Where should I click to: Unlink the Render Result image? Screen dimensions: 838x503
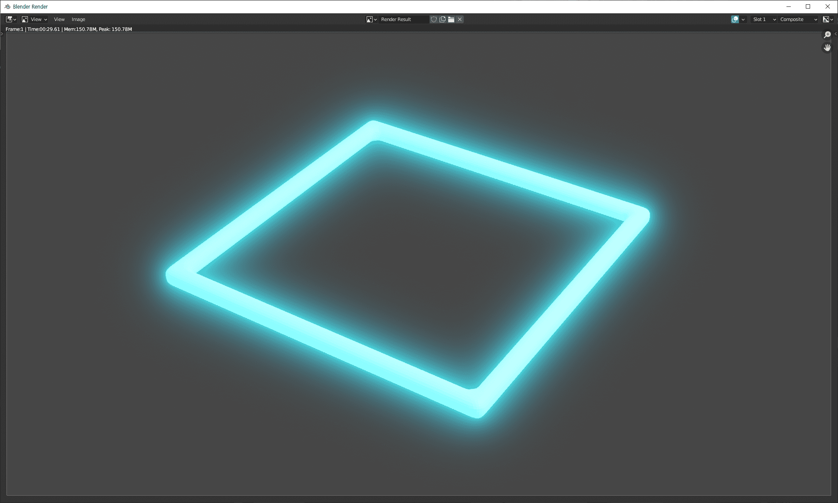tap(460, 19)
